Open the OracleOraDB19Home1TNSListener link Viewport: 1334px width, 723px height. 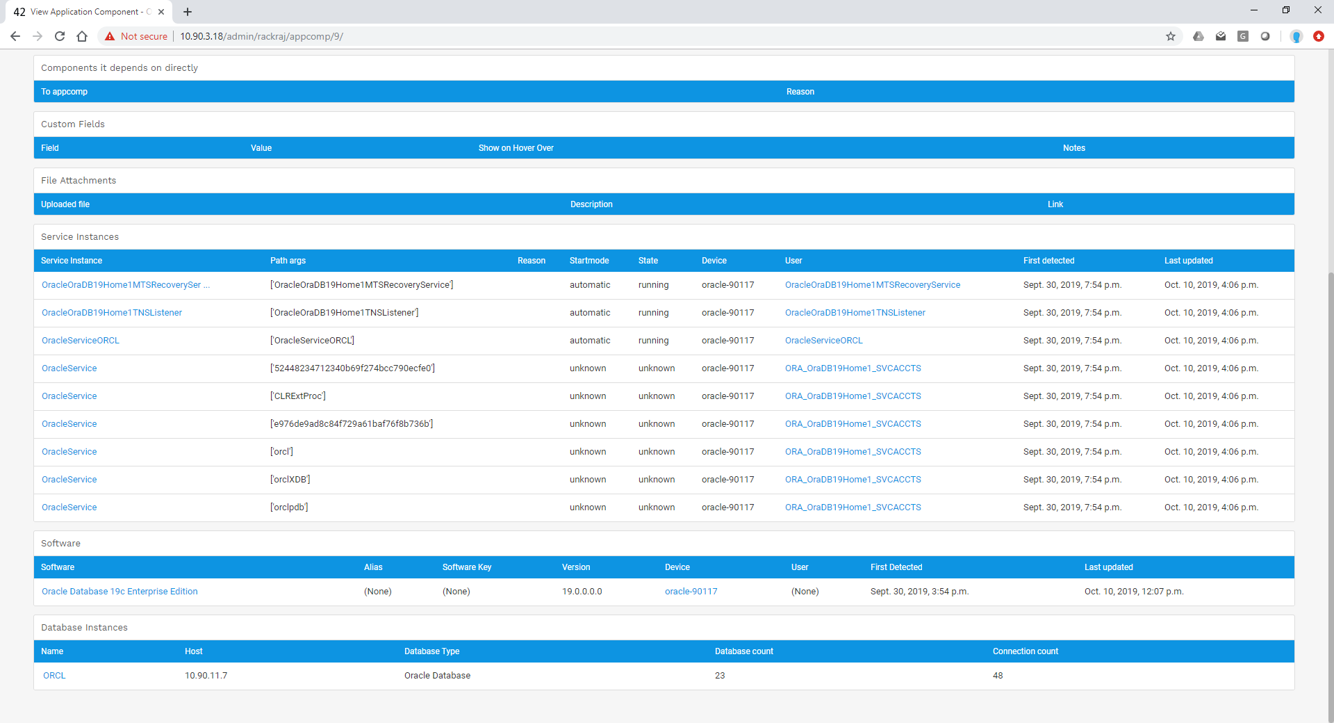pos(111,312)
